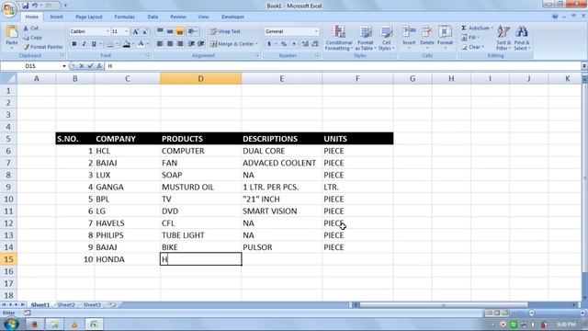Expand the Name Box dropdown arrow

click(64, 66)
